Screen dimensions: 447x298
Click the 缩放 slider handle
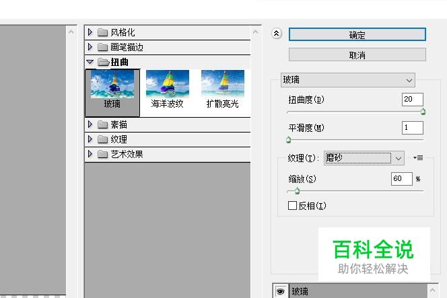click(x=298, y=191)
